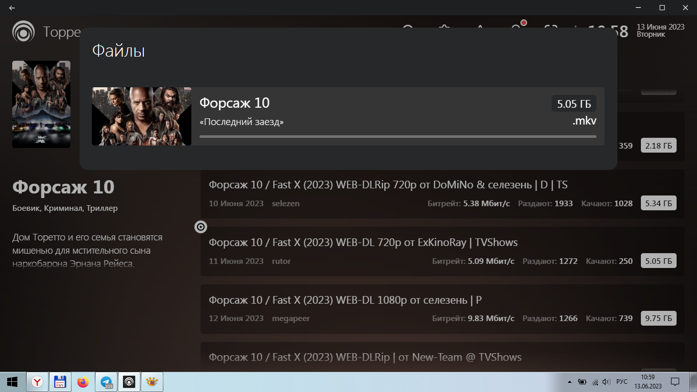Click the Fast X movie poster
The width and height of the screenshot is (697, 392).
41,104
